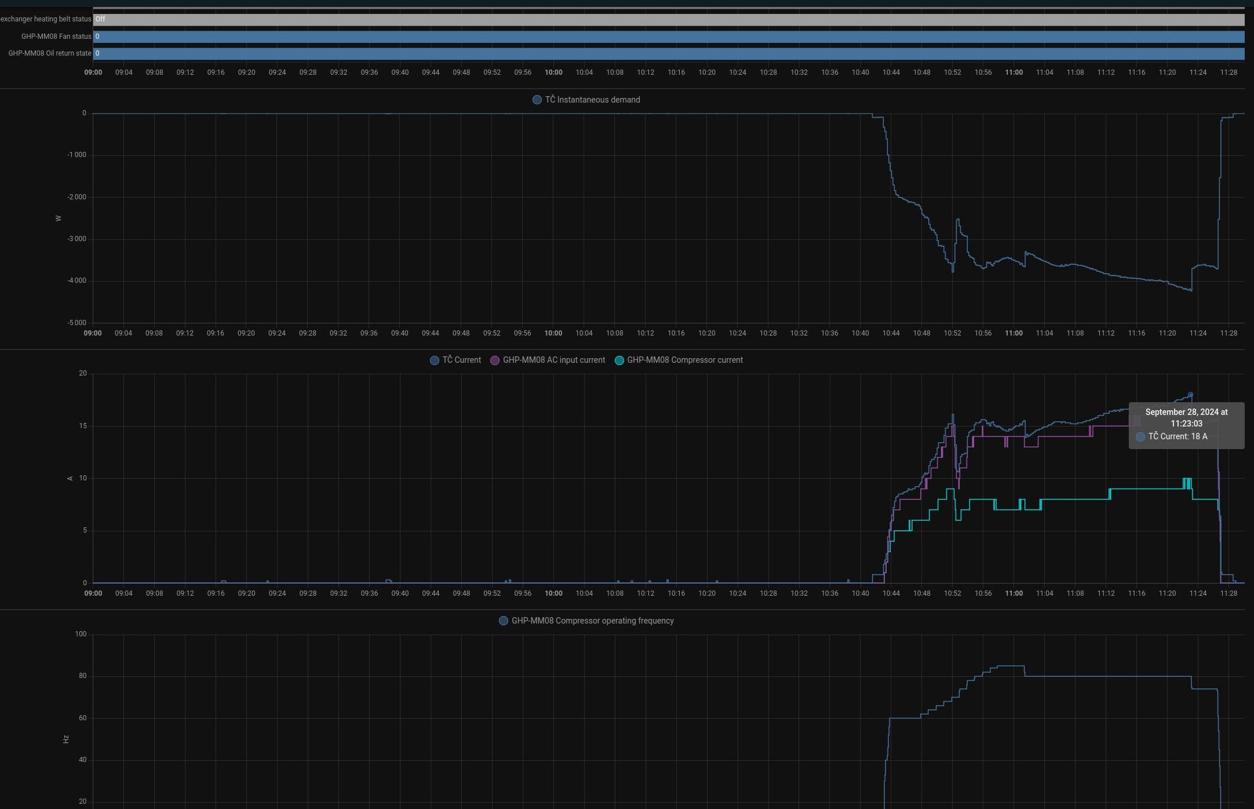The image size is (1254, 809).
Task: Click 09:00 label under the current chart
Action: (x=93, y=593)
